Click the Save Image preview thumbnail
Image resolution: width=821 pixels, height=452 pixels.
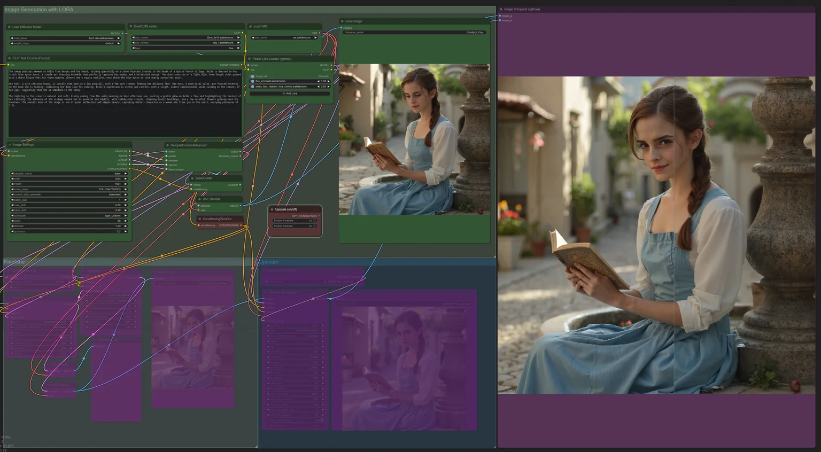click(x=414, y=139)
